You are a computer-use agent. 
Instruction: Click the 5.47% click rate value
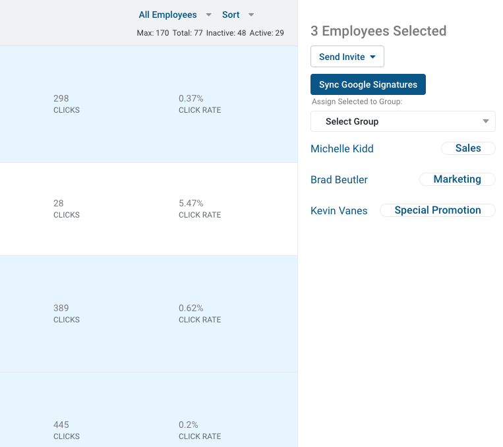[x=191, y=203]
